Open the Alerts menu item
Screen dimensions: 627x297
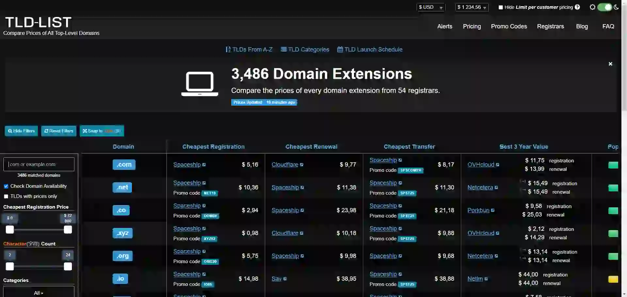pos(444,26)
